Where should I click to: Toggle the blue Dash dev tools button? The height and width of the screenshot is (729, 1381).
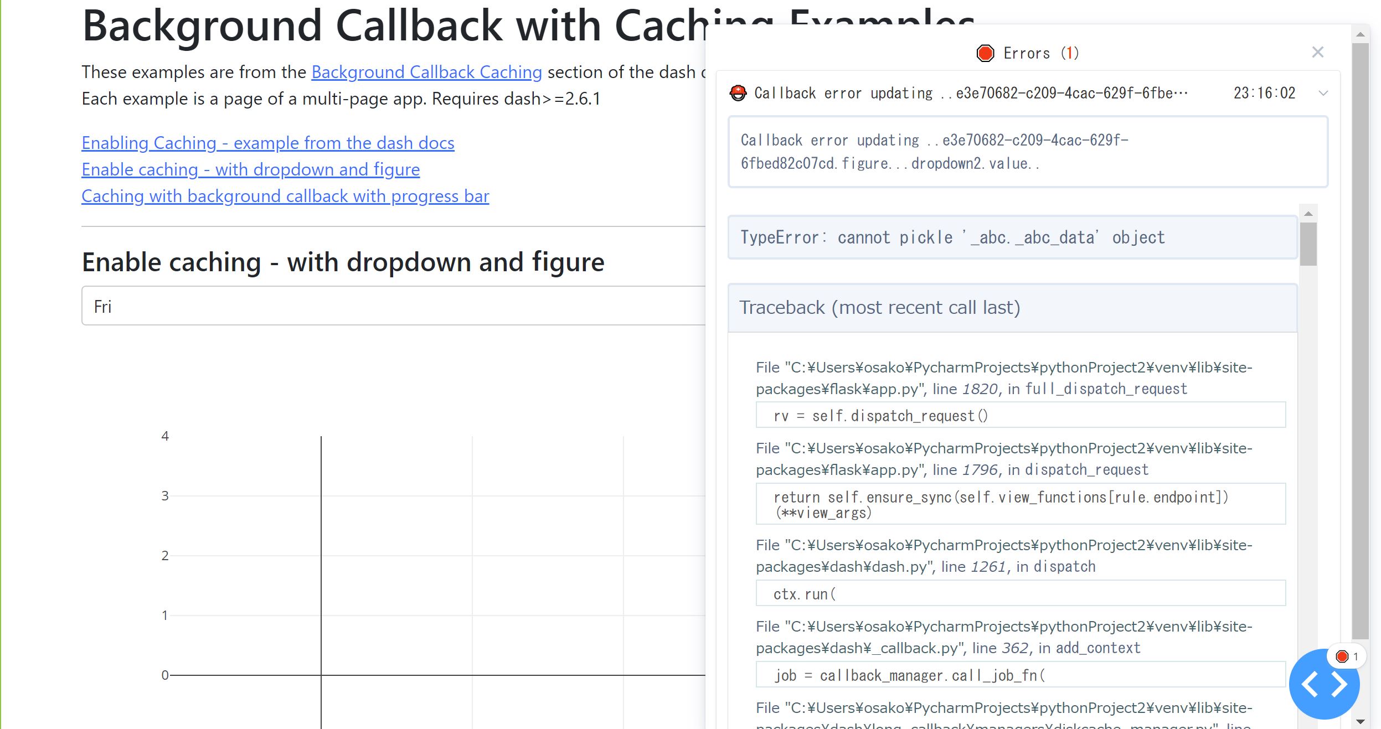[1323, 685]
